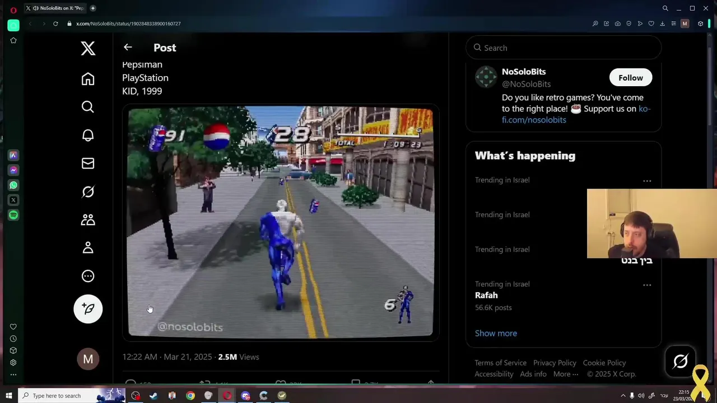717x403 pixels.
Task: Open post timestamp 12:22 AM Mar 21, 2025
Action: (x=167, y=357)
